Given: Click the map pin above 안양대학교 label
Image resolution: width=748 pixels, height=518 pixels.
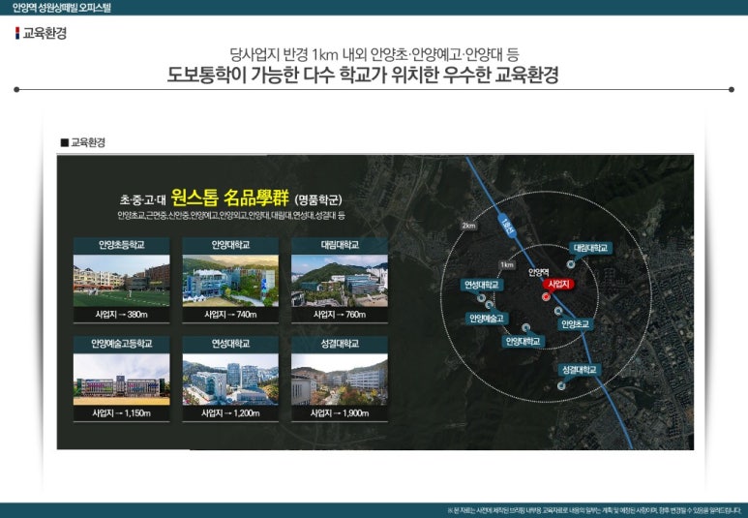Looking at the screenshot, I should pyautogui.click(x=525, y=327).
